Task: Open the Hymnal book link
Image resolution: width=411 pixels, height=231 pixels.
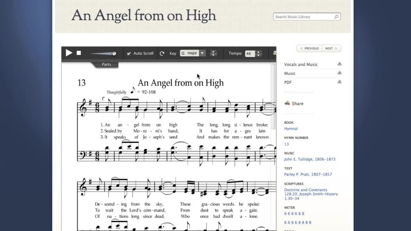Action: click(x=291, y=129)
